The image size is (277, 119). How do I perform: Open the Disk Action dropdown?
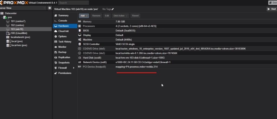[x=120, y=16]
